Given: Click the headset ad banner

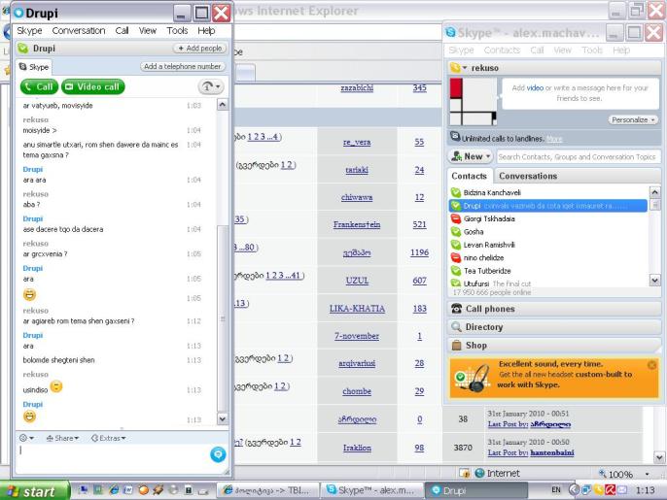Looking at the screenshot, I should [554, 378].
